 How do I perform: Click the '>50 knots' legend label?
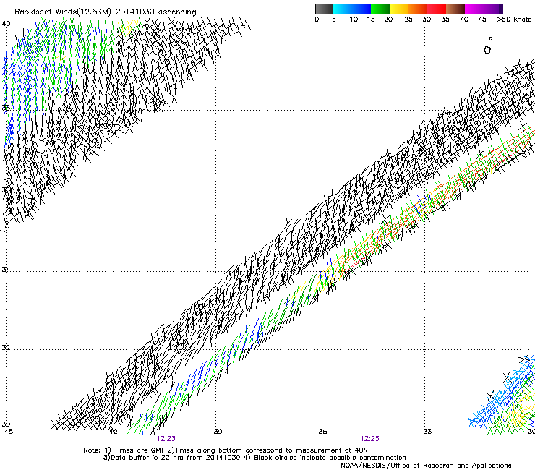[514, 20]
